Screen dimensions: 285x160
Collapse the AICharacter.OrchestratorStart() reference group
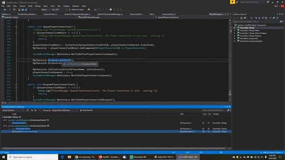[x=4, y=120]
